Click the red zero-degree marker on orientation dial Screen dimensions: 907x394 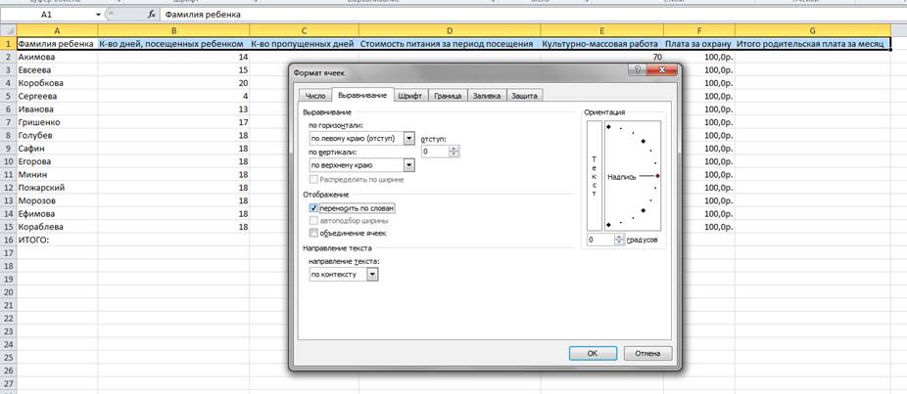click(657, 176)
